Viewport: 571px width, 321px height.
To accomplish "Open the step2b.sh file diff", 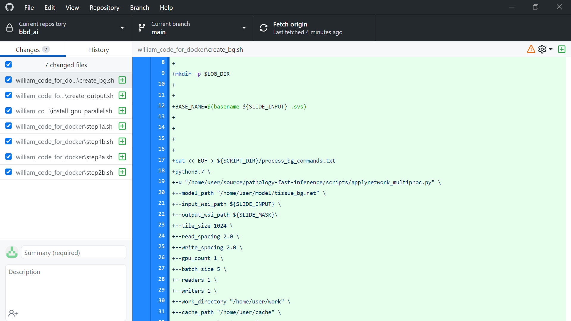I will click(64, 172).
